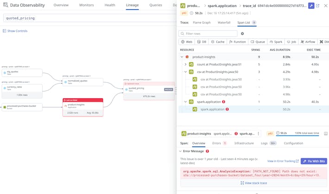Click the 4.98s child csv span row
The width and height of the screenshot is (329, 194).
click(x=253, y=94)
